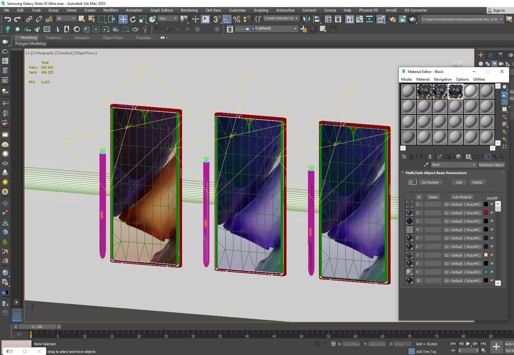This screenshot has height=355, width=514.
Task: Click the peach color swatch for ID 7
Action: (x=486, y=255)
